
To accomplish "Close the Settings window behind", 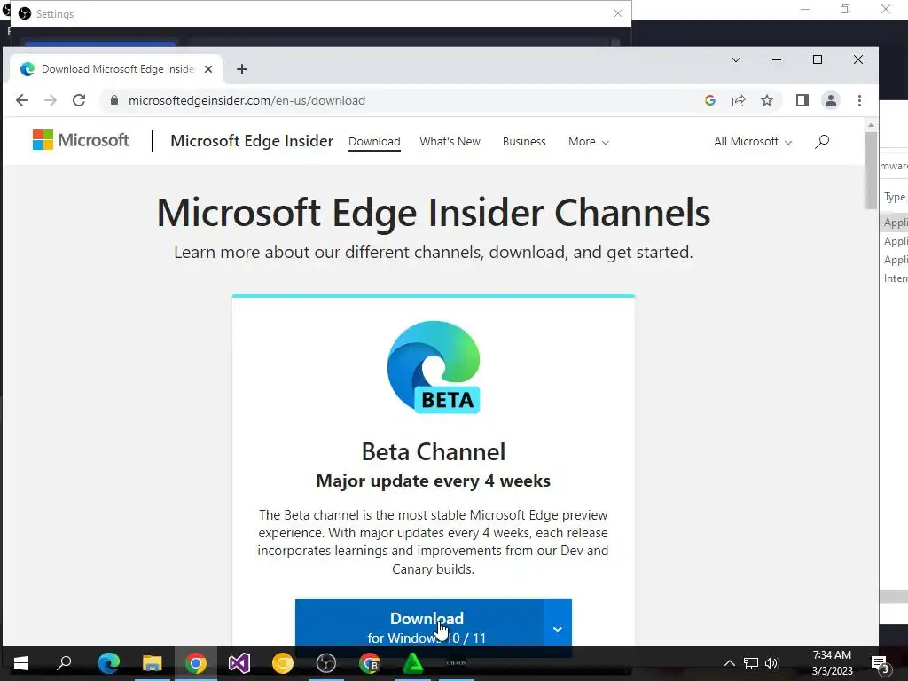I will pos(618,13).
